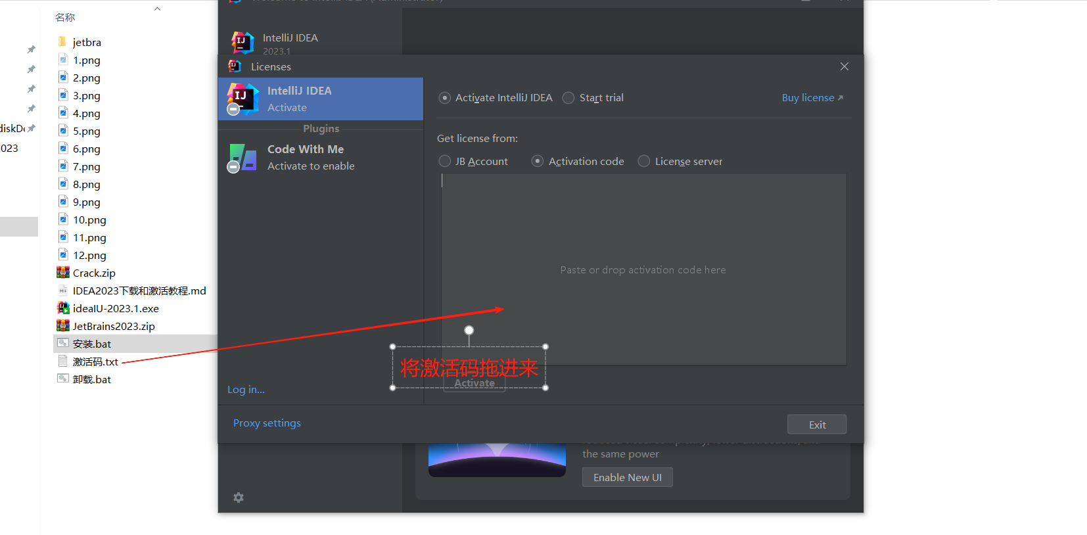Click the IntelliJ IDEA logo in license list
The image size is (1087, 535).
click(243, 99)
